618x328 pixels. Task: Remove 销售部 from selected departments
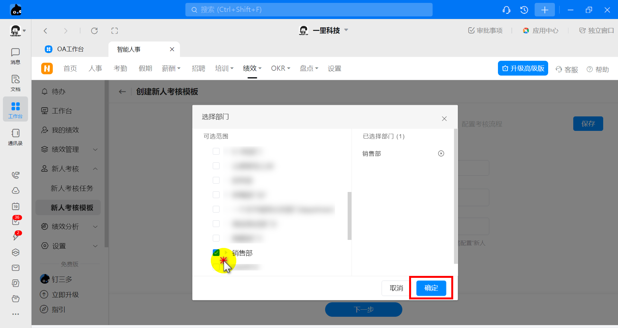[441, 153]
